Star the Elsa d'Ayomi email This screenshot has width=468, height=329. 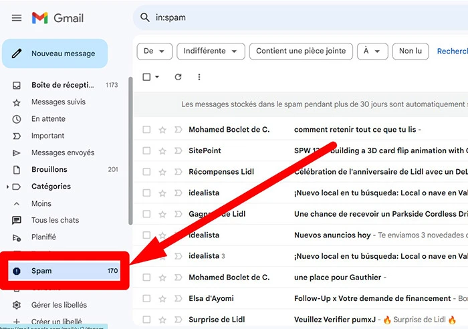[x=162, y=298]
